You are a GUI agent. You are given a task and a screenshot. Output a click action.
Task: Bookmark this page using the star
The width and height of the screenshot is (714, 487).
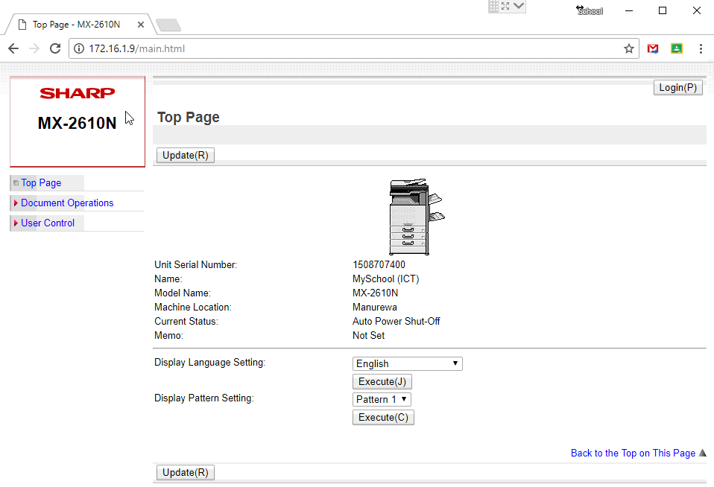point(629,48)
